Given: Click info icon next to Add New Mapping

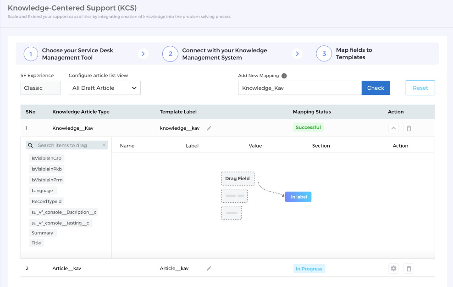Looking at the screenshot, I should tap(284, 76).
